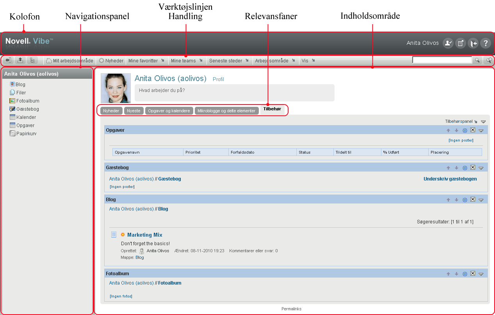The width and height of the screenshot is (495, 315).
Task: Click Underskriv gæstebogen link
Action: [450, 179]
